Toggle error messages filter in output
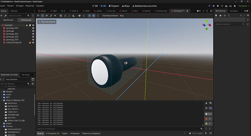 click(208, 119)
